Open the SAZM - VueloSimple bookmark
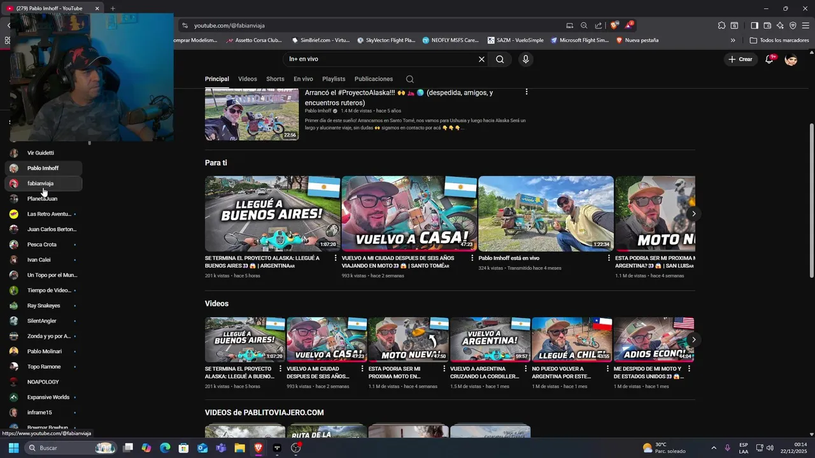 [516, 40]
